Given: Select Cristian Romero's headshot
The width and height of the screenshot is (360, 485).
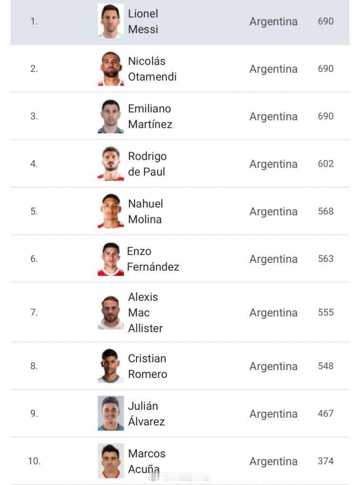Looking at the screenshot, I should [111, 366].
